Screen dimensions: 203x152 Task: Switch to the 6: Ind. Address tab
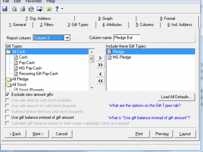click(x=180, y=25)
